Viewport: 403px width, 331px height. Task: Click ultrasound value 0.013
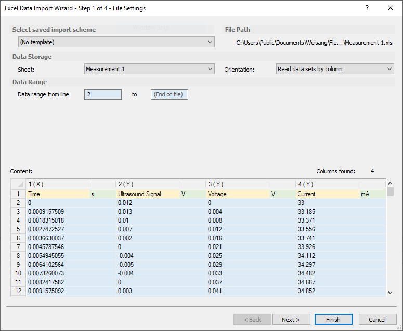[161, 212]
